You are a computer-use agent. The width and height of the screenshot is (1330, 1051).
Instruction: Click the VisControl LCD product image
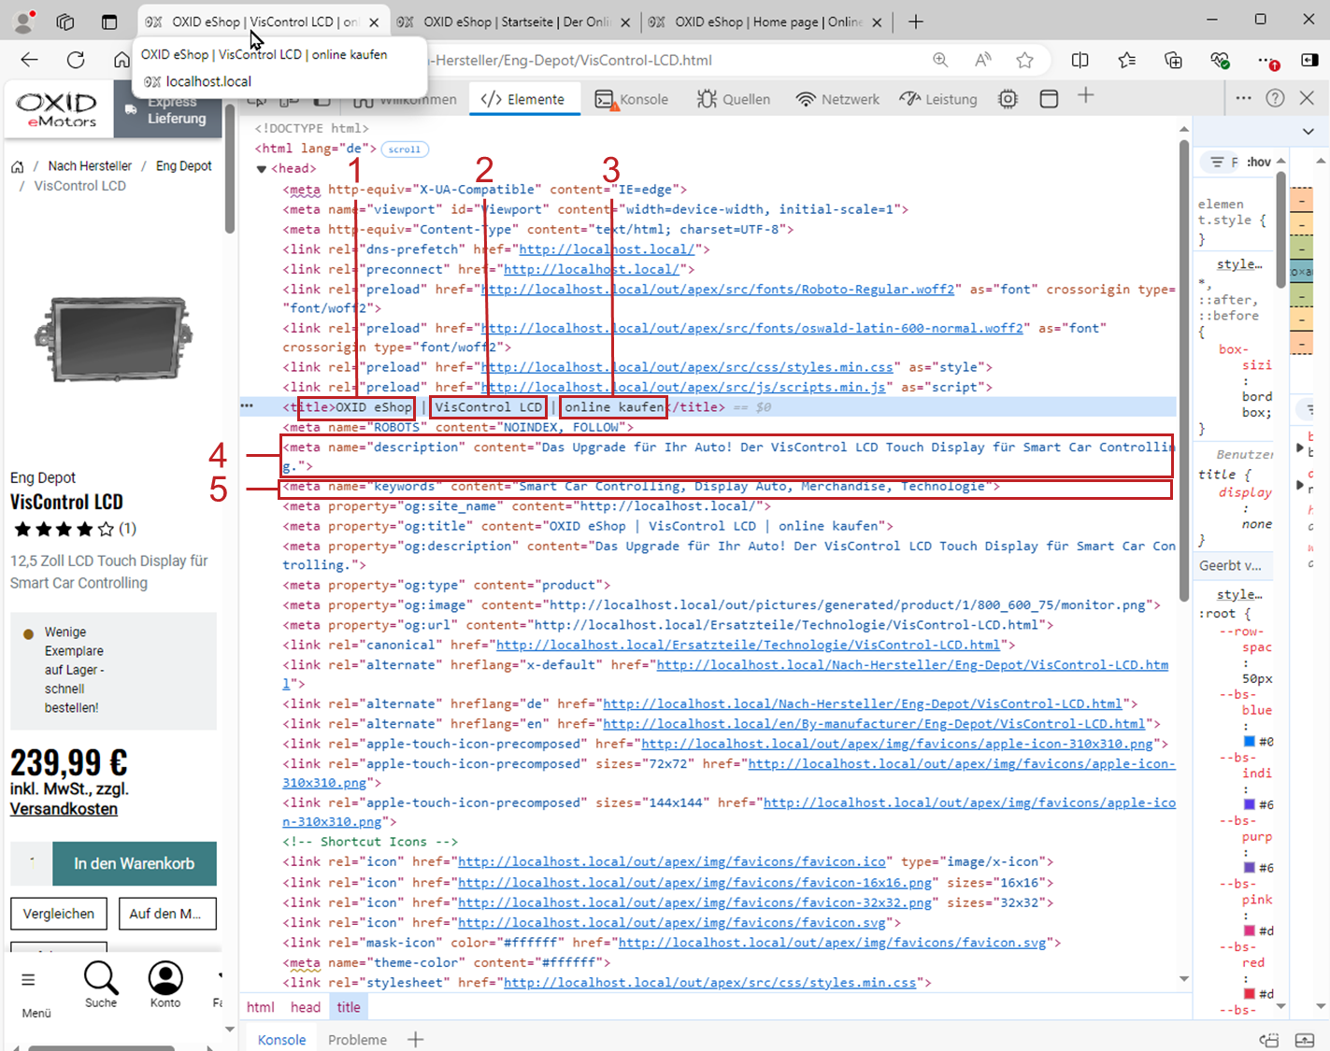113,339
